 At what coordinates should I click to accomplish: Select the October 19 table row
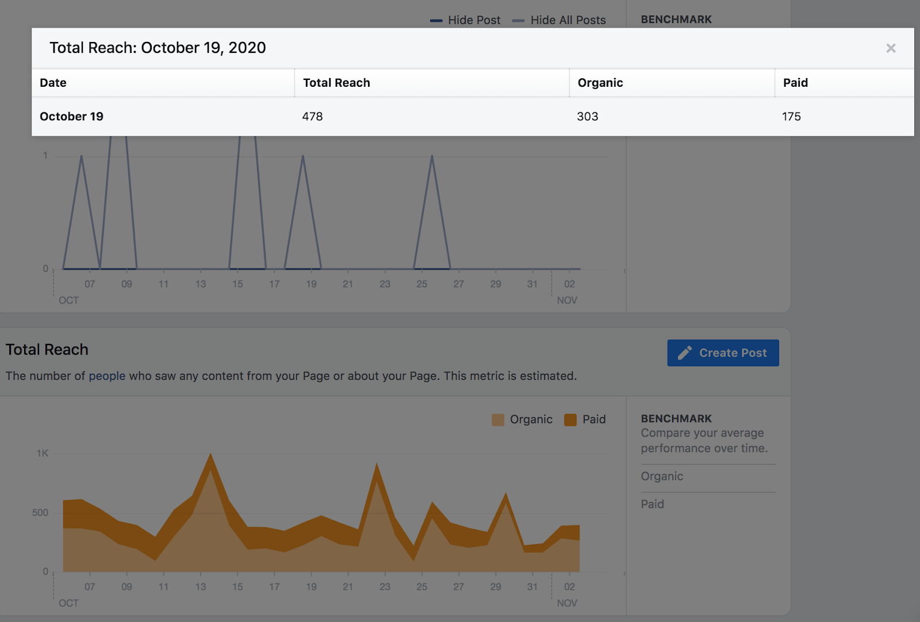coord(473,117)
